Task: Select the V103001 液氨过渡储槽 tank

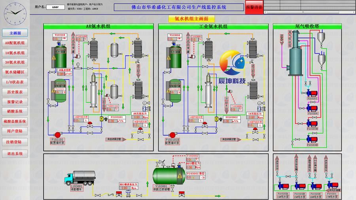Action: (169, 176)
